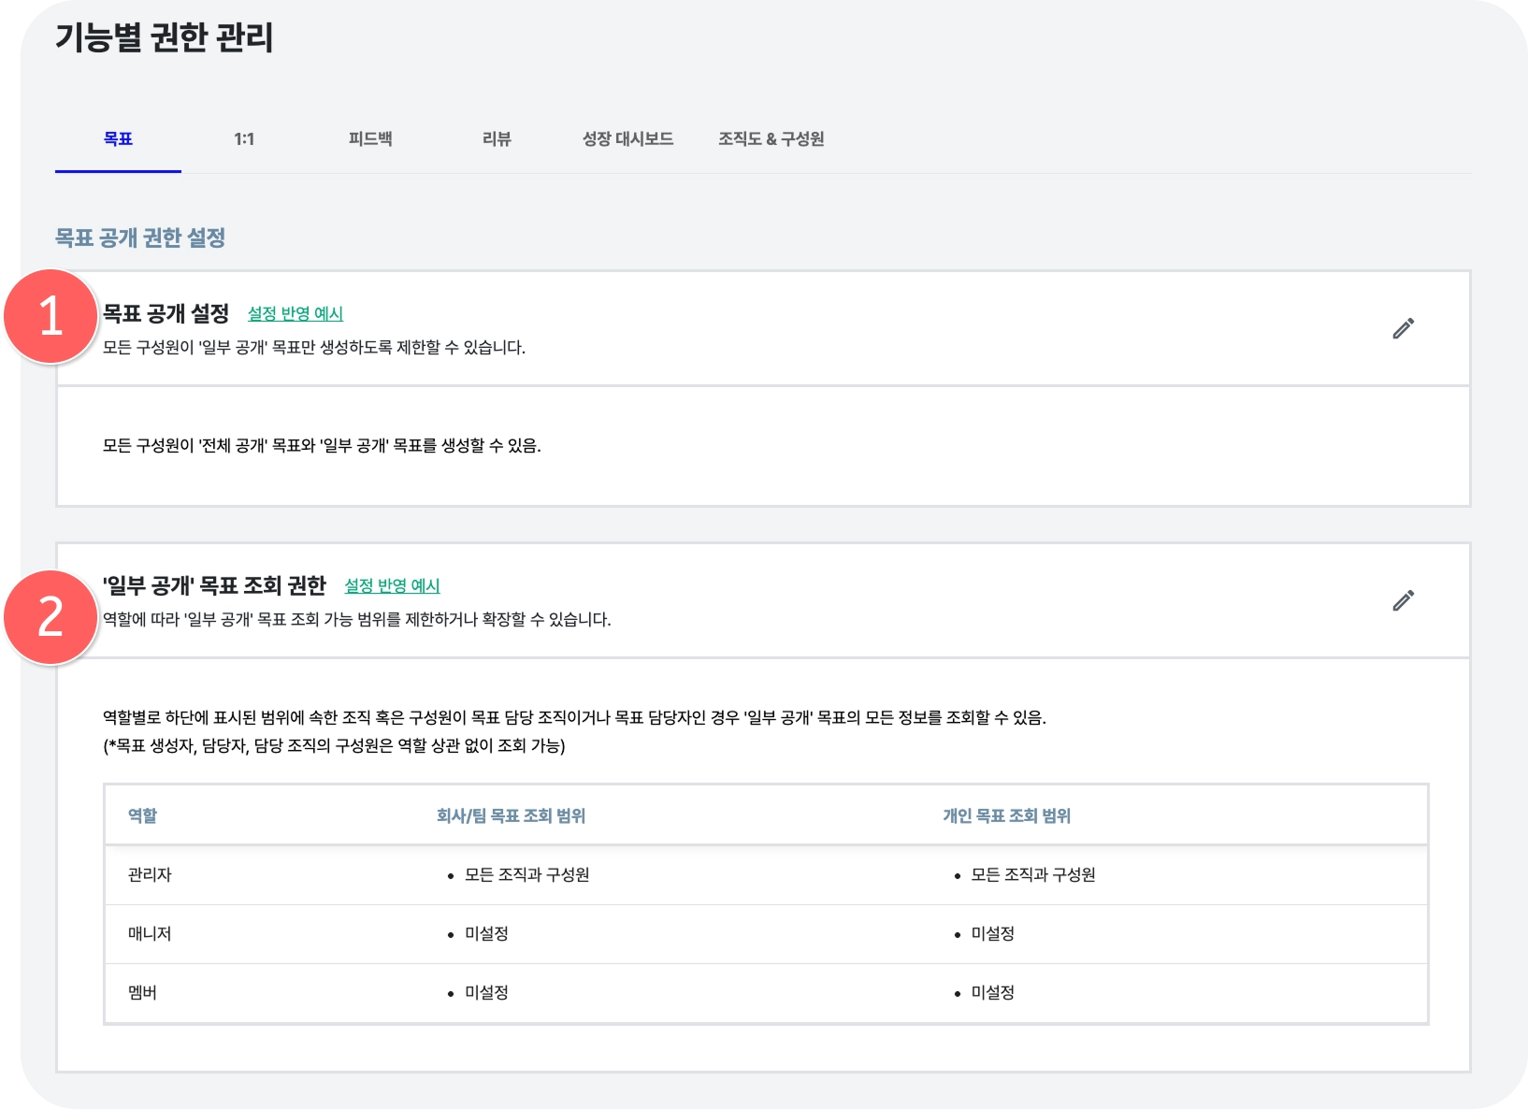Open 설정 반영 예시 link beside 목표 조회 권한

click(x=392, y=586)
